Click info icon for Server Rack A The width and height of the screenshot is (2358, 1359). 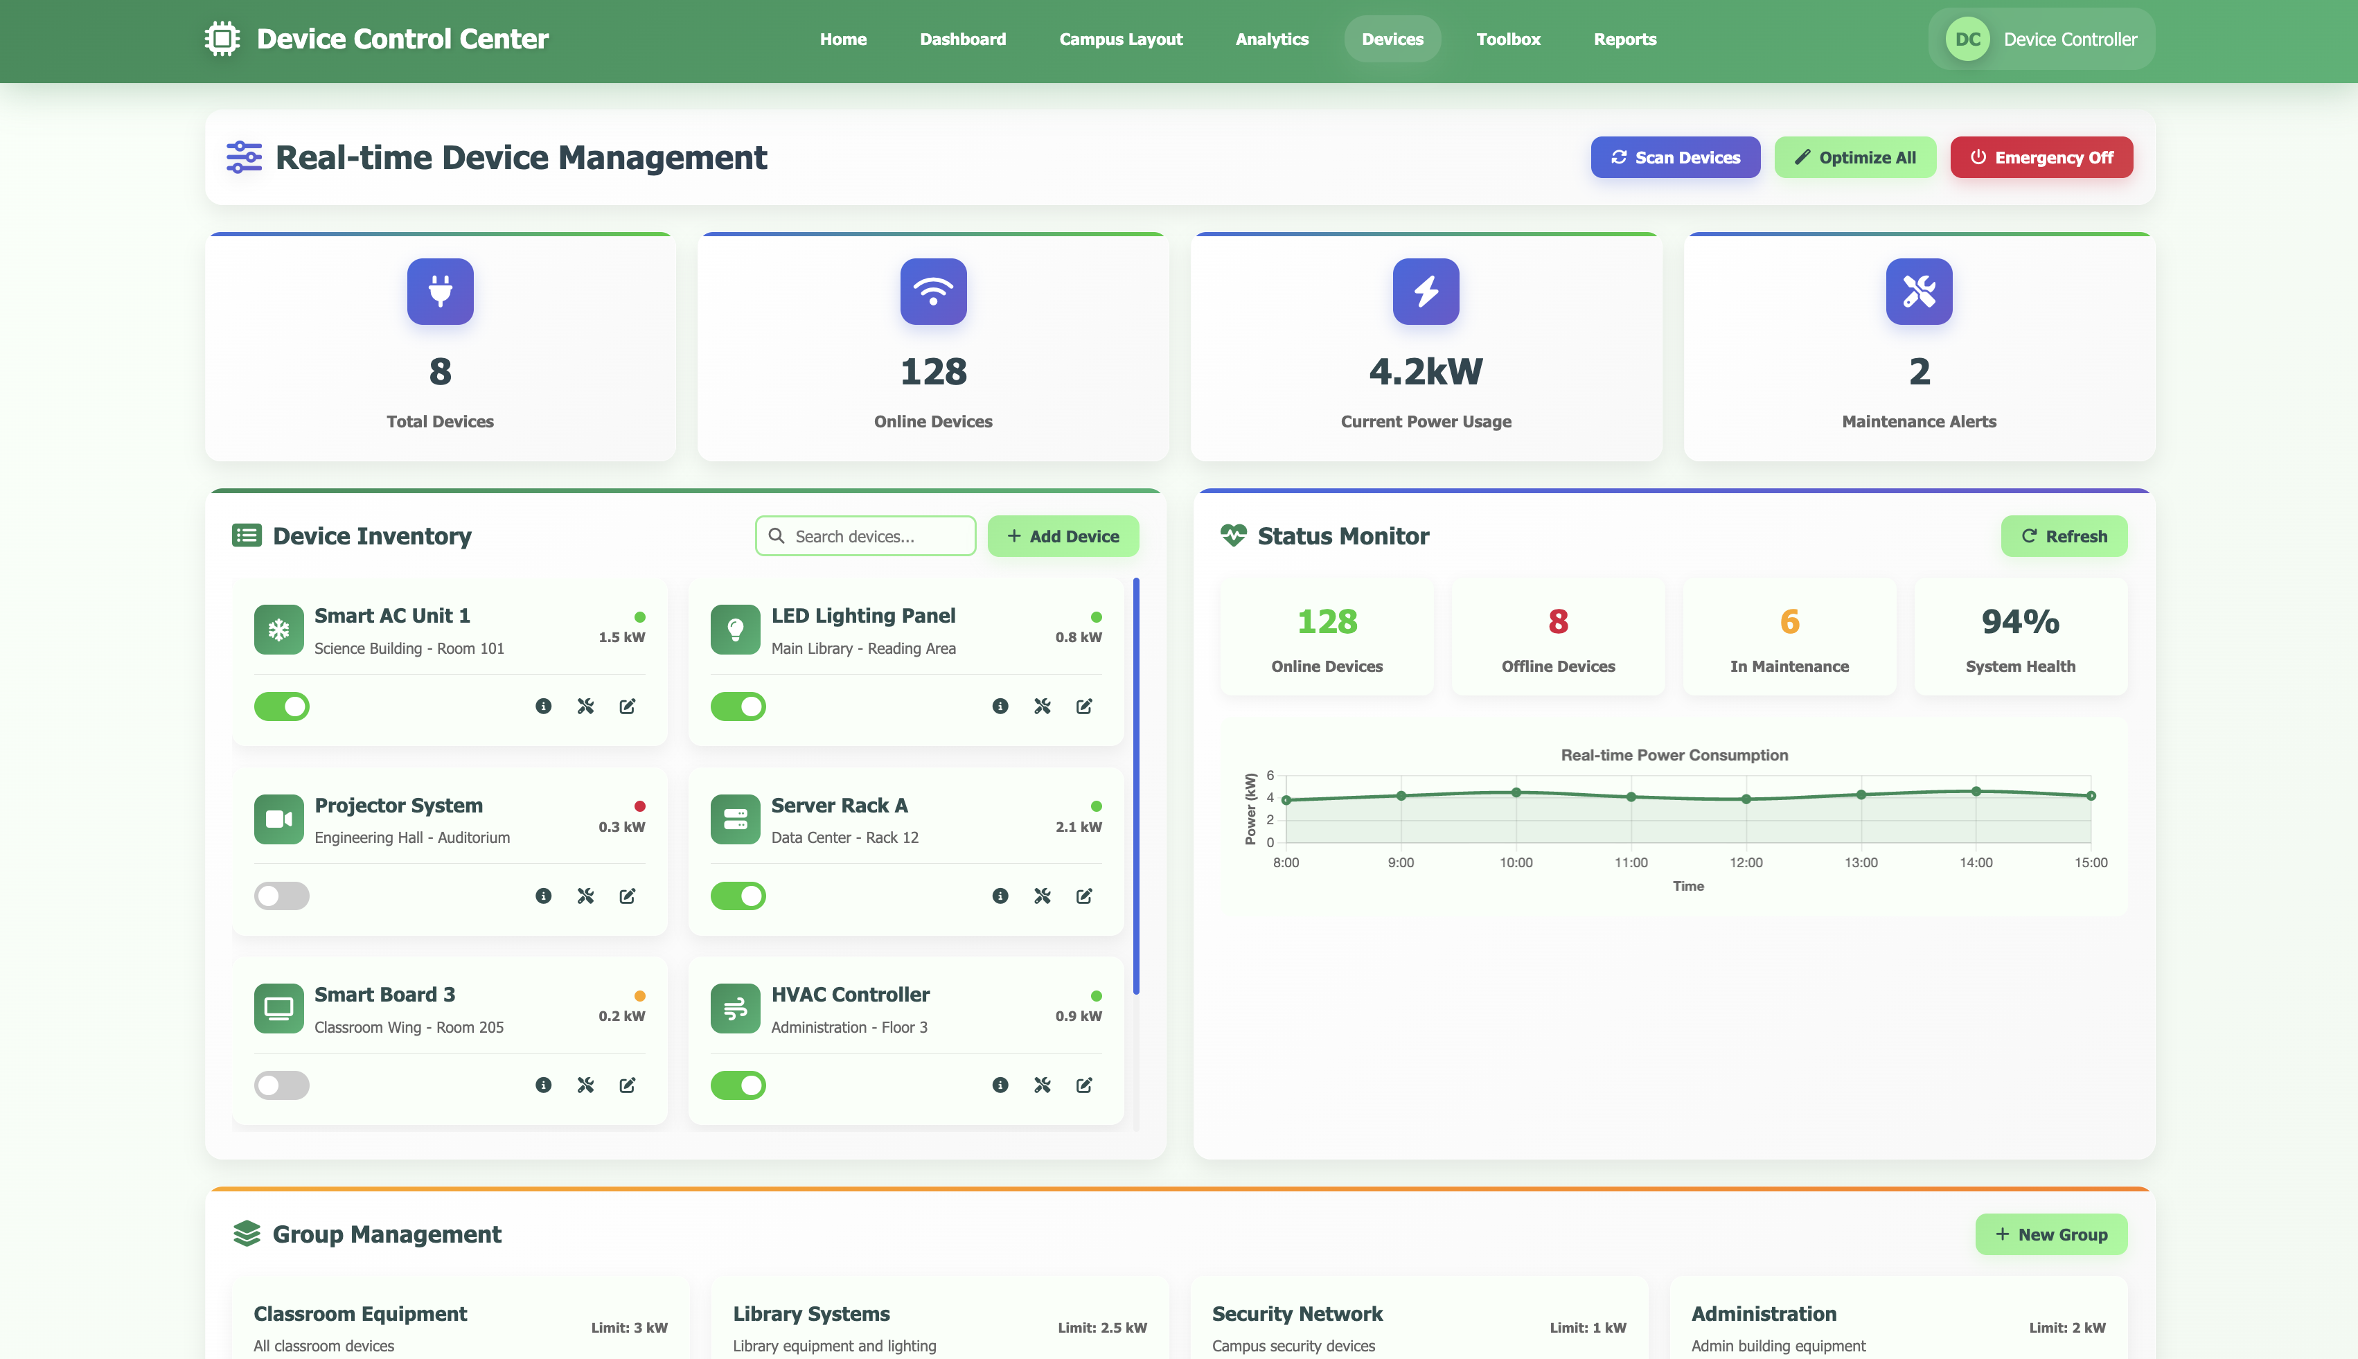1000,896
